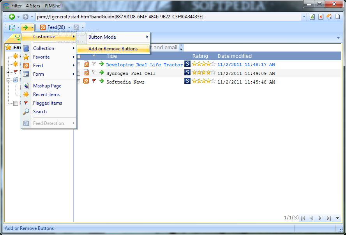Open dropdown next to PIMShell logo button
Image resolution: width=346 pixels, height=235 pixels.
19,27
